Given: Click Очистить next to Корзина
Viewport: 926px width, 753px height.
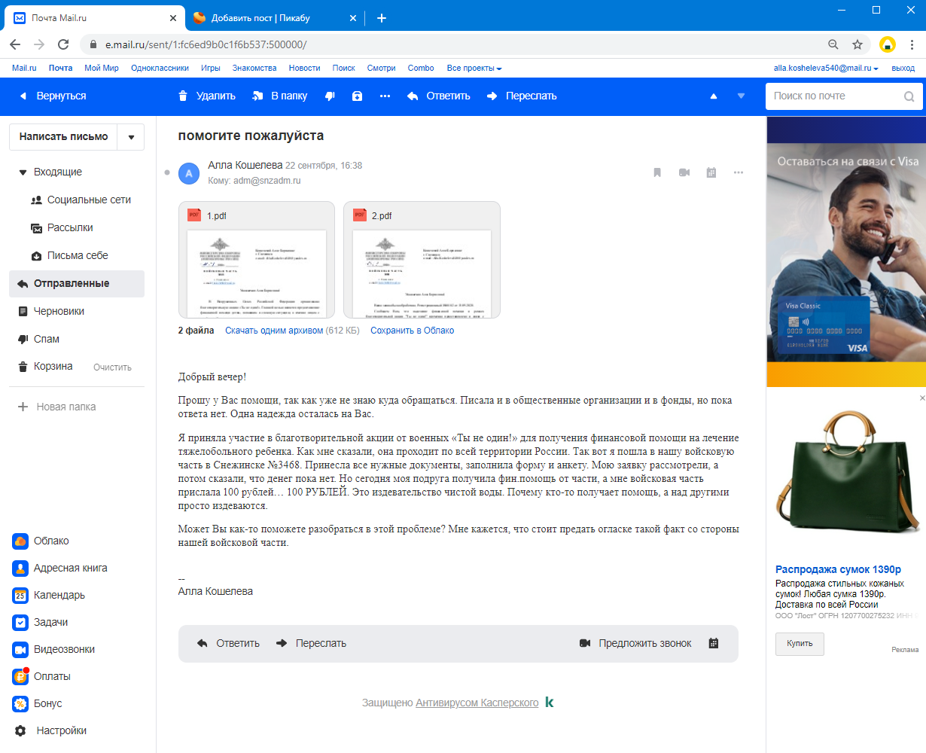Looking at the screenshot, I should (112, 367).
